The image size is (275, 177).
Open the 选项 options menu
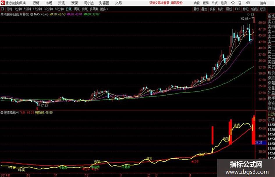pos(224,3)
